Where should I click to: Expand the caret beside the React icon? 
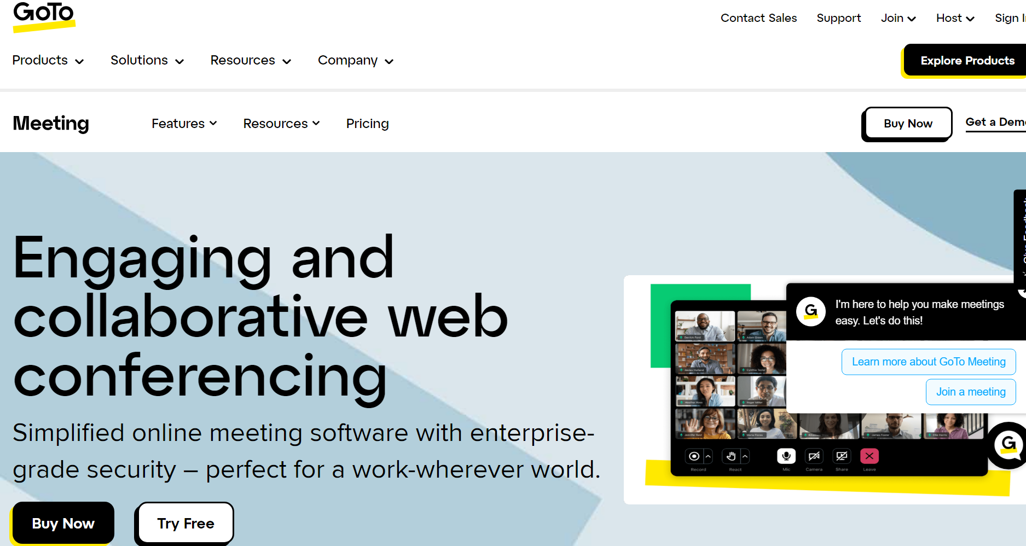745,456
